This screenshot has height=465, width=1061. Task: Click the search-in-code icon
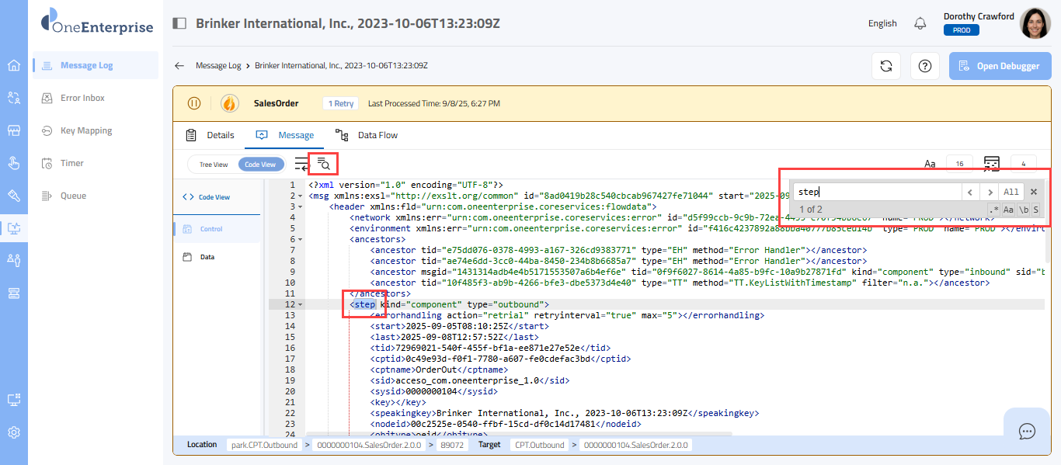click(x=324, y=163)
